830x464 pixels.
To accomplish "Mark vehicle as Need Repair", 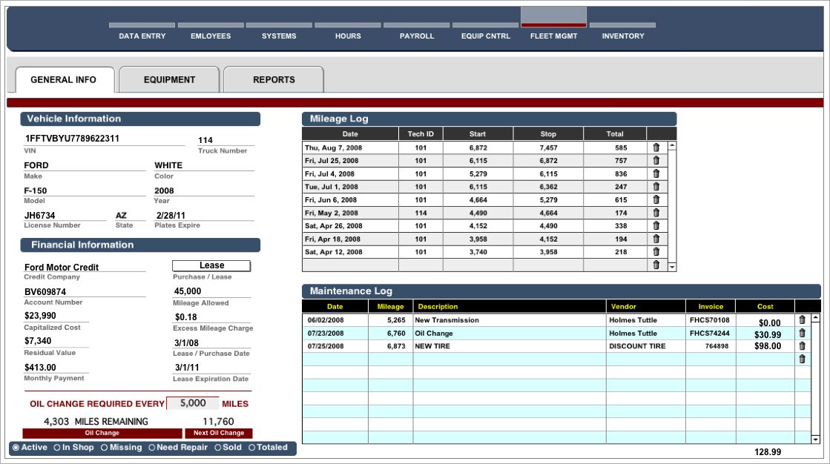I will point(152,448).
